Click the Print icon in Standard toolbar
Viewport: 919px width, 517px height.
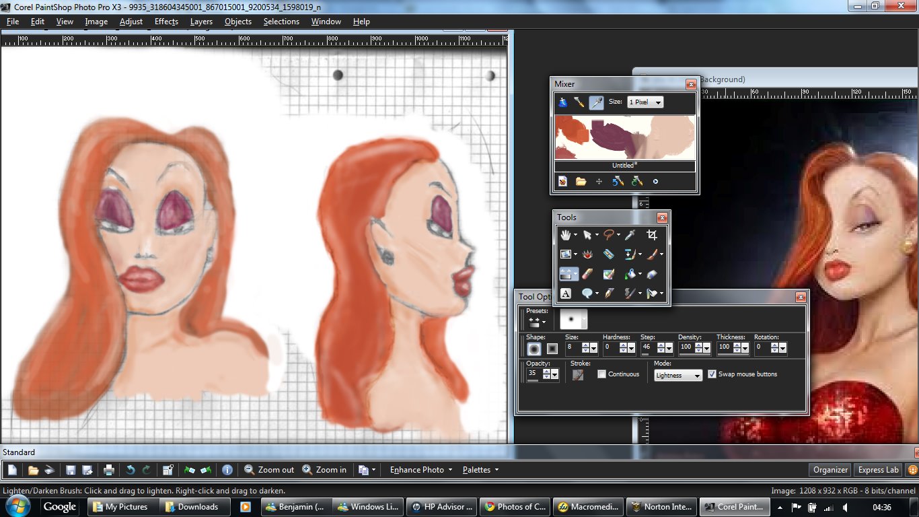pos(109,470)
